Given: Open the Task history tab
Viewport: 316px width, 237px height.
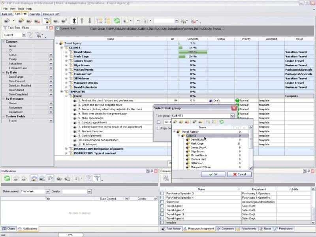Looking at the screenshot, I should click(x=171, y=229).
